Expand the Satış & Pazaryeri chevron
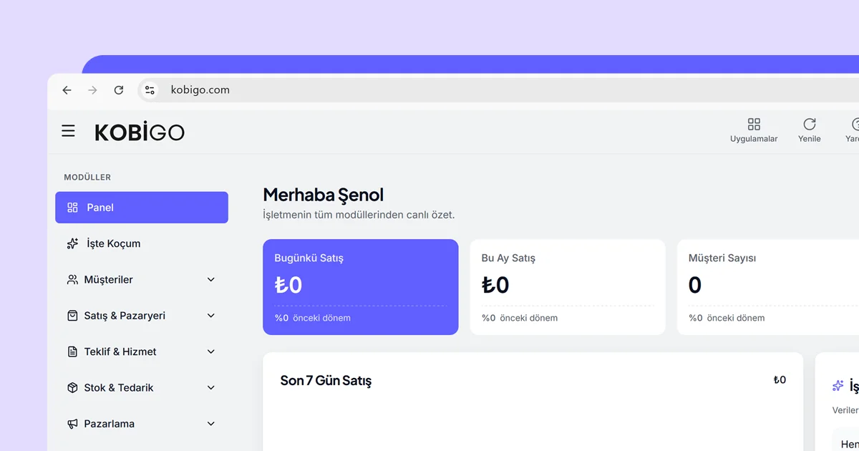The image size is (859, 451). coord(211,316)
